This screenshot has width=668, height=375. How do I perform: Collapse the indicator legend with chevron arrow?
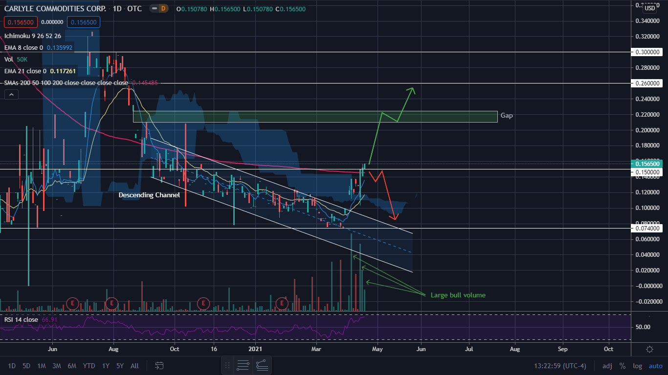pos(12,95)
